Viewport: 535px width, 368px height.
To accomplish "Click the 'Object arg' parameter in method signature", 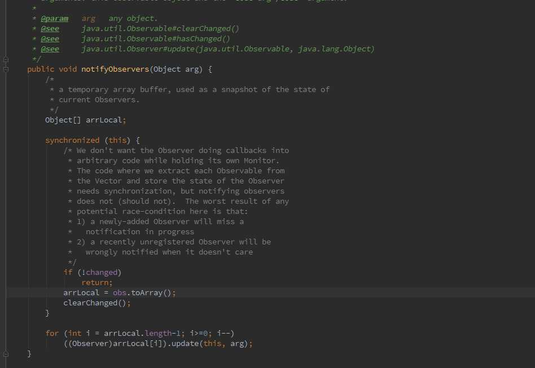I will tap(176, 69).
